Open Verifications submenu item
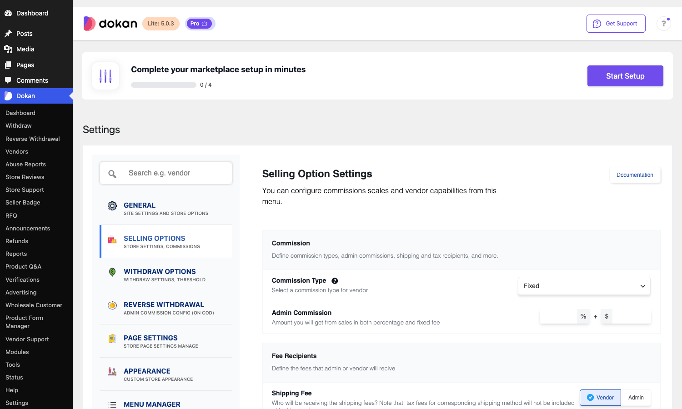This screenshot has width=682, height=409. [x=22, y=280]
